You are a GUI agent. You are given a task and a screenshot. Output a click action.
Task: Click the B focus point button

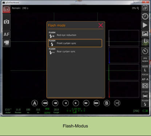(107, 103)
